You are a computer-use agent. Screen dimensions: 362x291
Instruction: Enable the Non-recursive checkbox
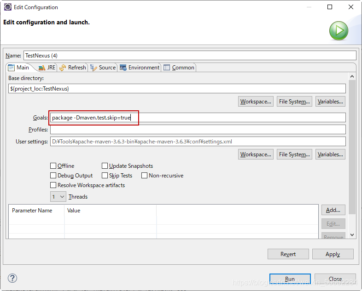pyautogui.click(x=144, y=175)
